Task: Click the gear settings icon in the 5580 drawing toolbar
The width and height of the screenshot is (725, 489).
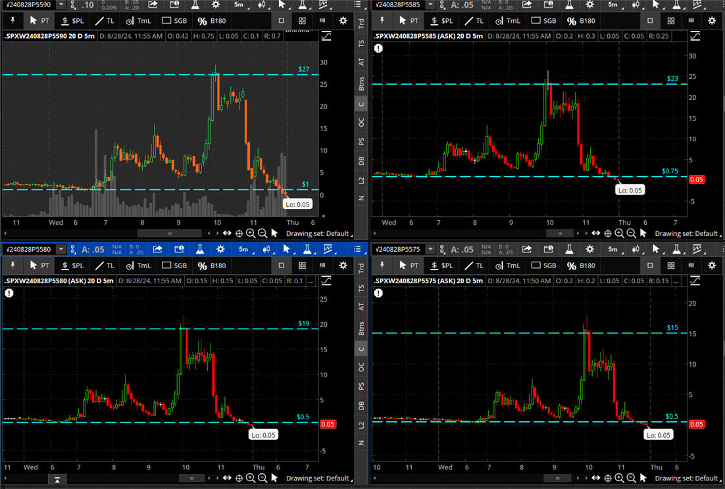Action: point(343,265)
